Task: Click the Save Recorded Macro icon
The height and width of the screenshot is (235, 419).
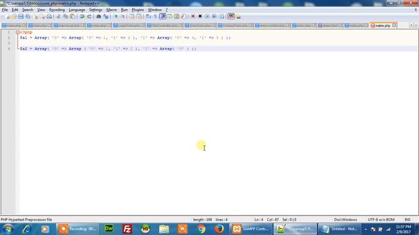Action: pyautogui.click(x=221, y=16)
